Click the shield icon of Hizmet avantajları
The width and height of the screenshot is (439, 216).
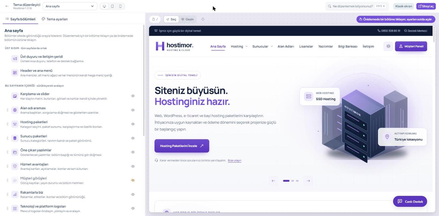tap(15, 166)
